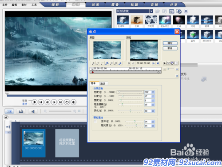Click the 背景模糊 slider track

[x=130, y=105]
